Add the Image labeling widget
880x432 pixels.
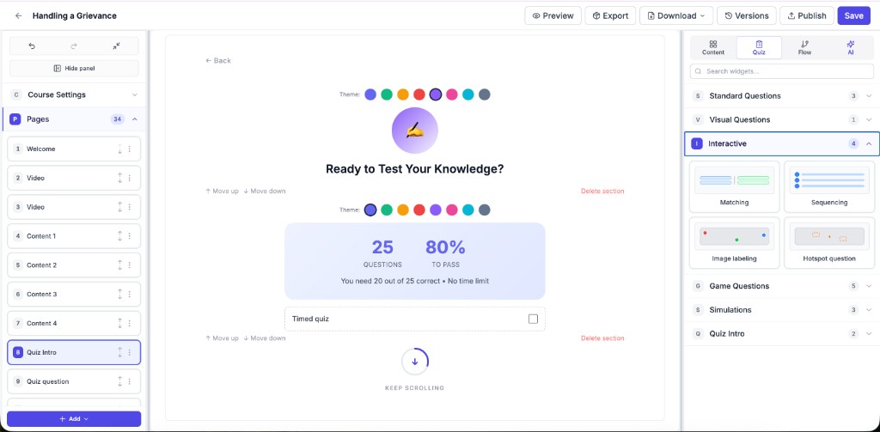[x=734, y=243]
